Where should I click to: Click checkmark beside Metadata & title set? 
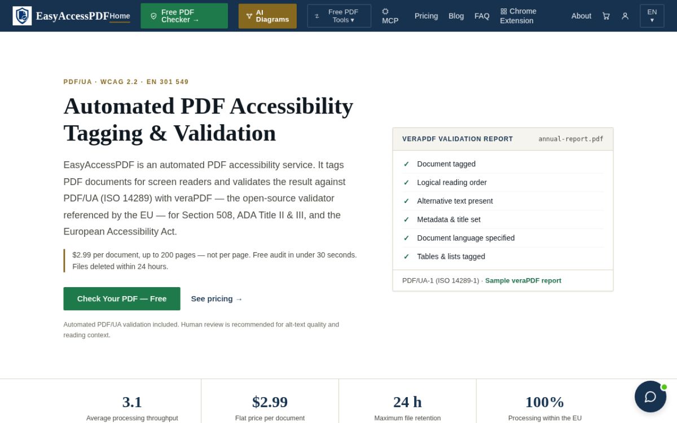tap(406, 219)
